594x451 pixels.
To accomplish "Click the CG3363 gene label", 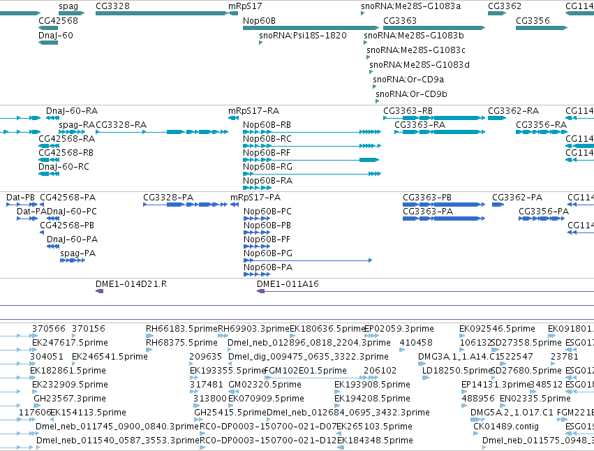I will tap(400, 20).
